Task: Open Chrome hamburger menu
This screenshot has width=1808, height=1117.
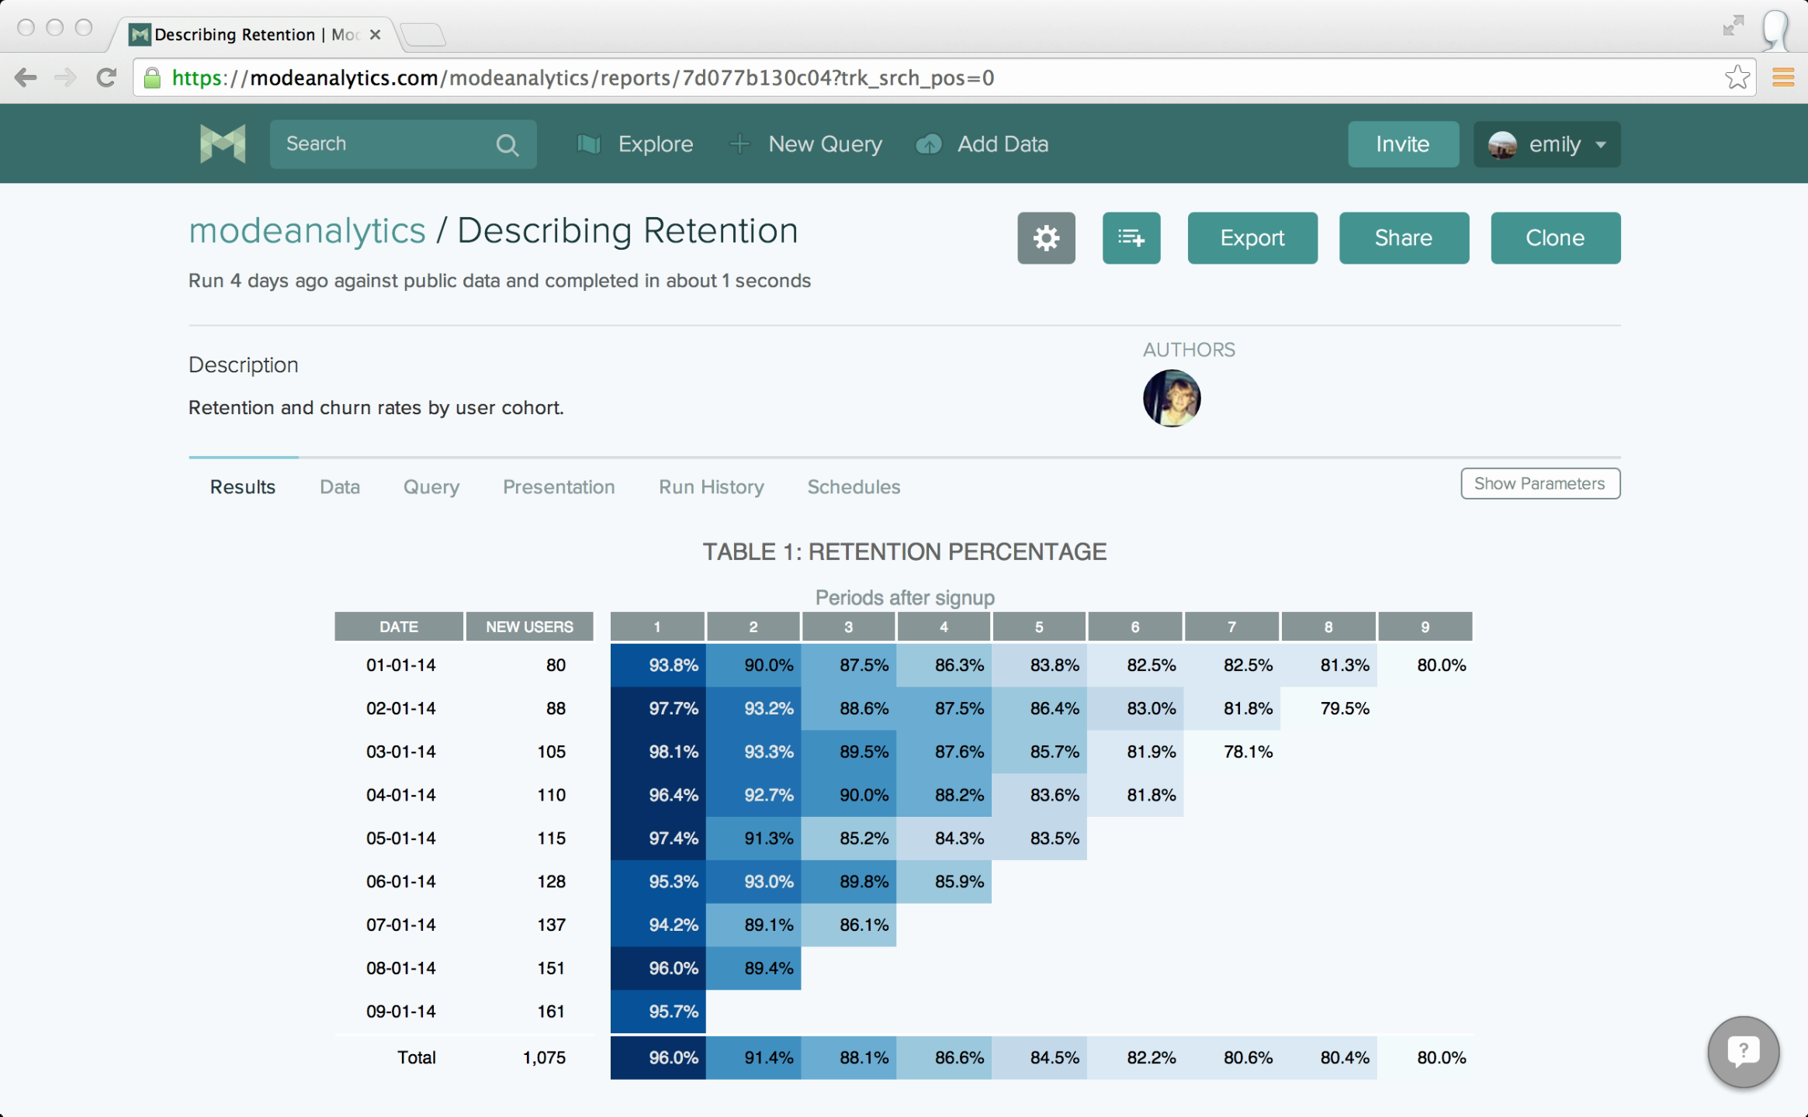Action: point(1783,78)
